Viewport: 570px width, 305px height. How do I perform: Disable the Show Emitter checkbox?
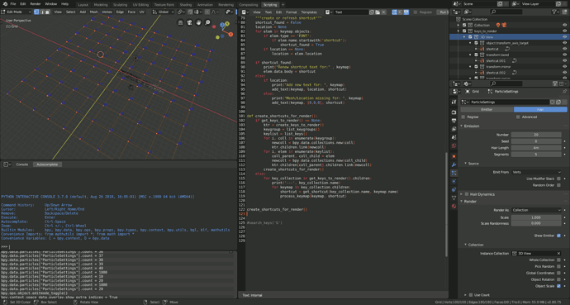558,236
